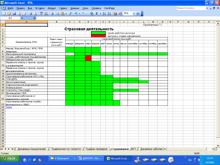Open the Name Box dropdown arrow
This screenshot has width=220, height=165.
22,18
